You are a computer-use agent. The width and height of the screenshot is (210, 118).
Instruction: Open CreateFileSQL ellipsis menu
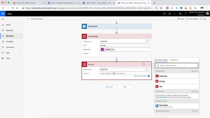click(x=149, y=36)
